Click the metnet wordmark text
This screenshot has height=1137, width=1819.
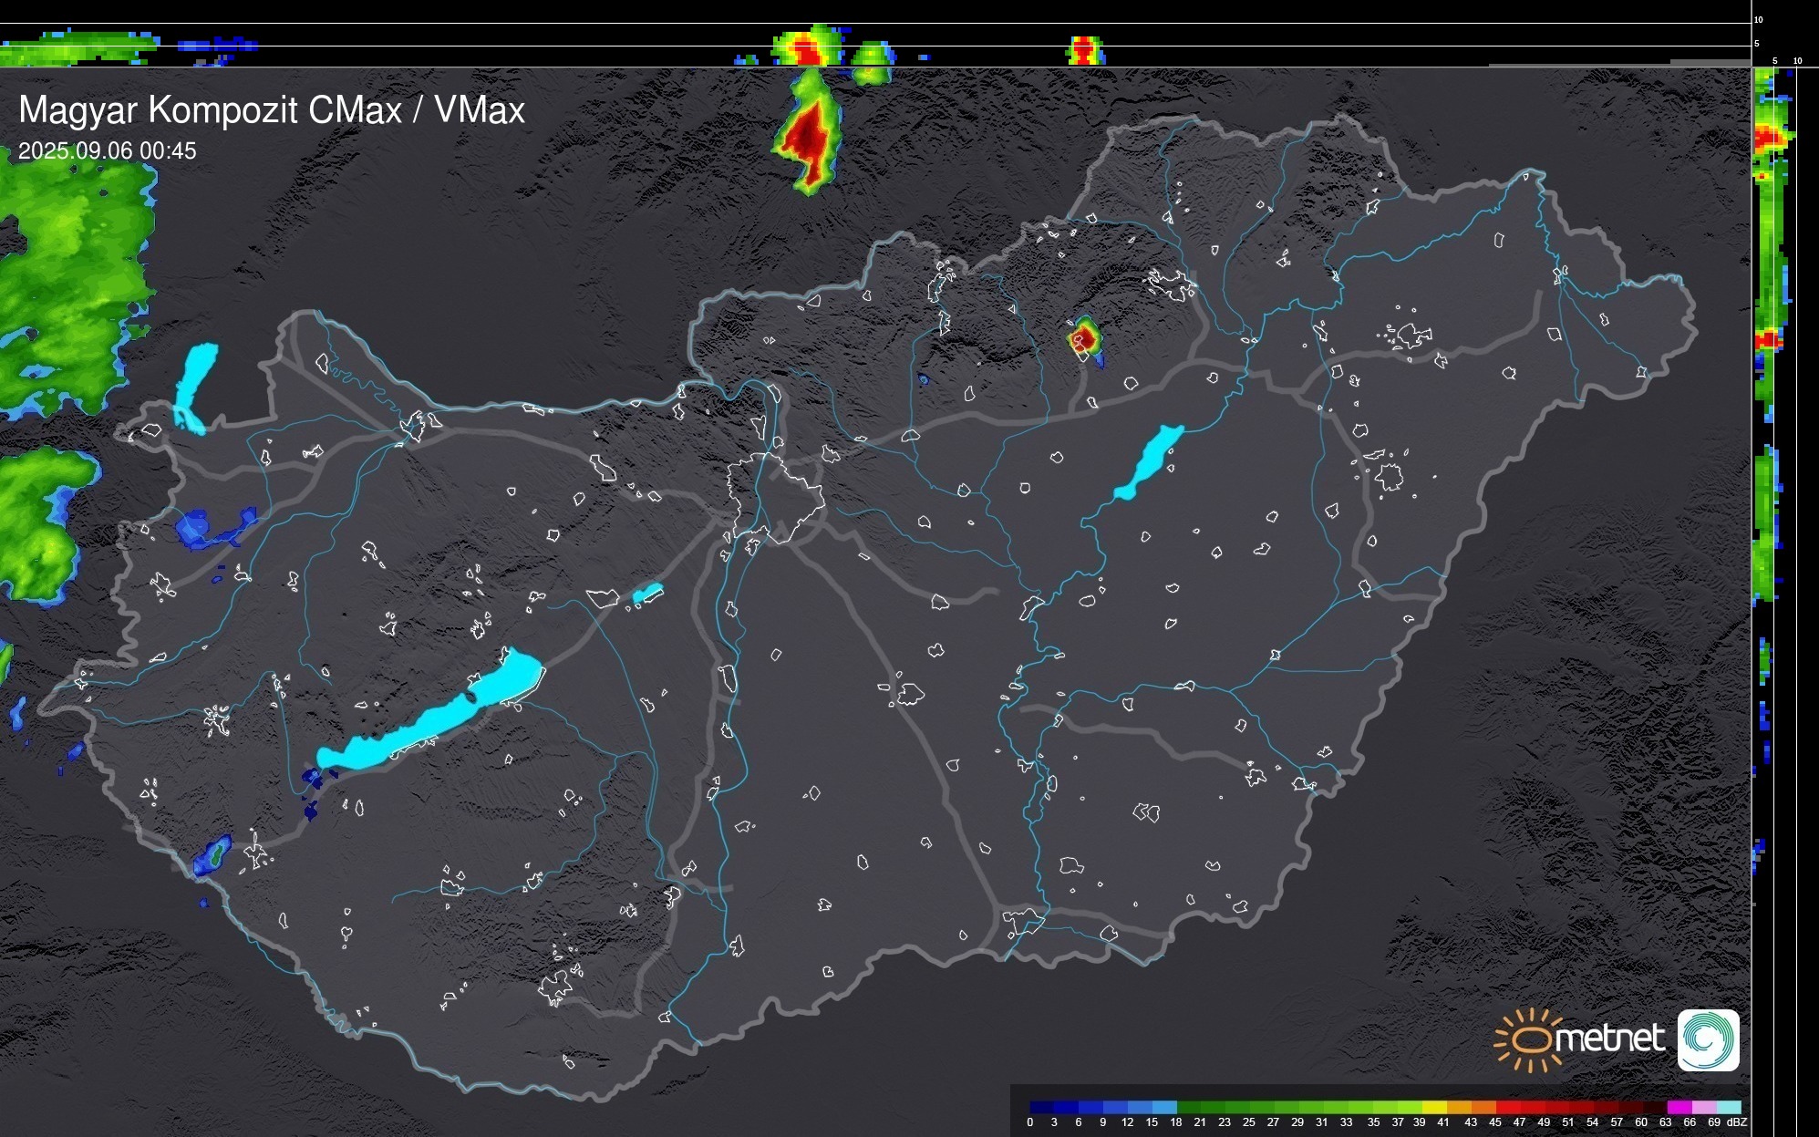pos(1609,1039)
